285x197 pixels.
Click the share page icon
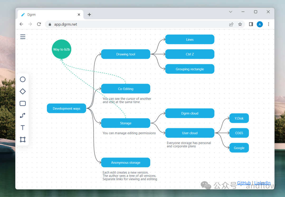(x=231, y=24)
